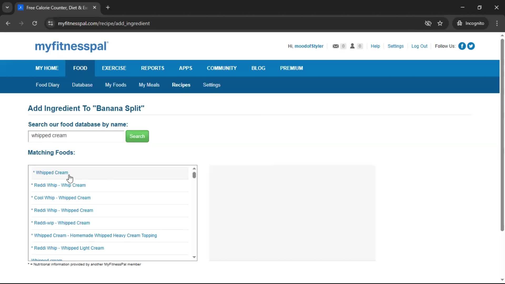505x284 pixels.
Task: Open the friend requests person icon
Action: [x=352, y=46]
